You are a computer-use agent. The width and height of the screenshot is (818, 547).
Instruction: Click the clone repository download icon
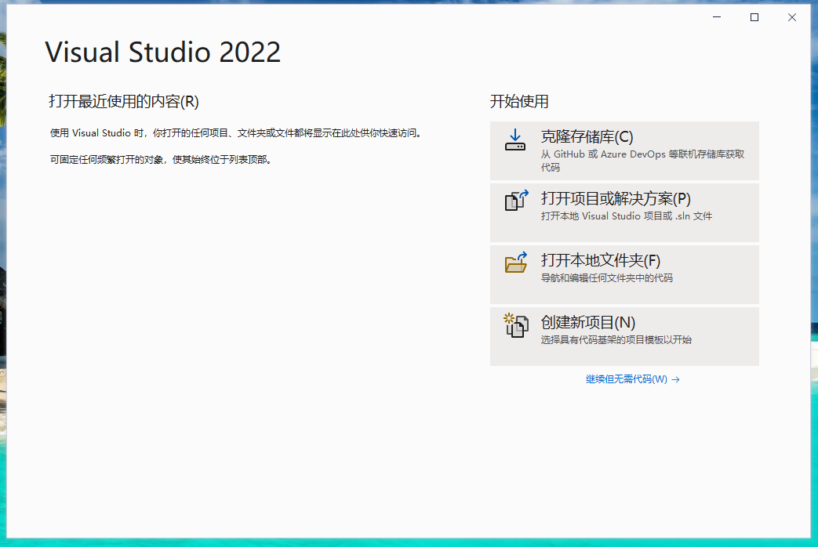tap(515, 139)
